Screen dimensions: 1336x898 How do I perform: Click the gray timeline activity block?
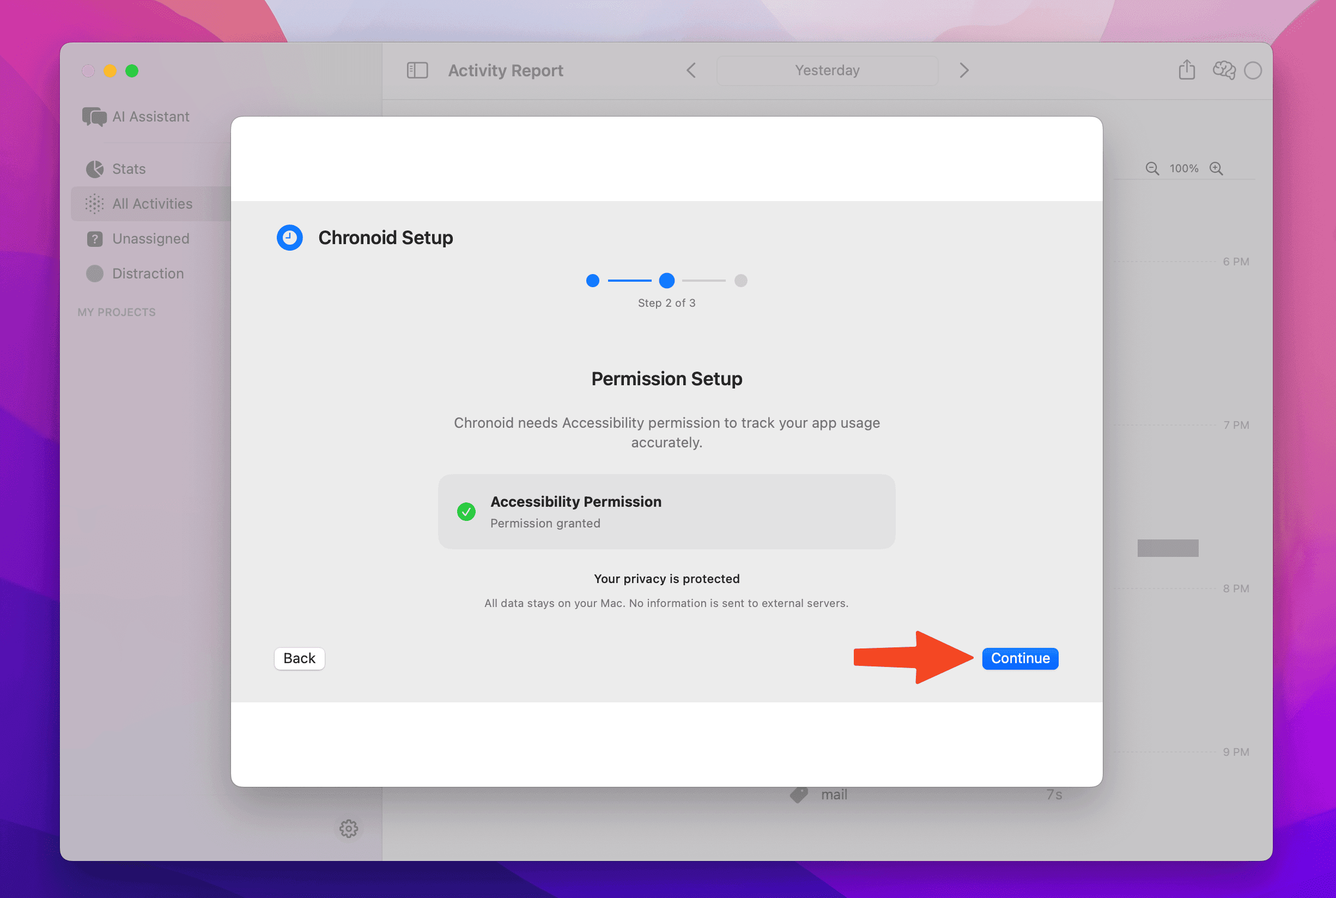pos(1167,548)
